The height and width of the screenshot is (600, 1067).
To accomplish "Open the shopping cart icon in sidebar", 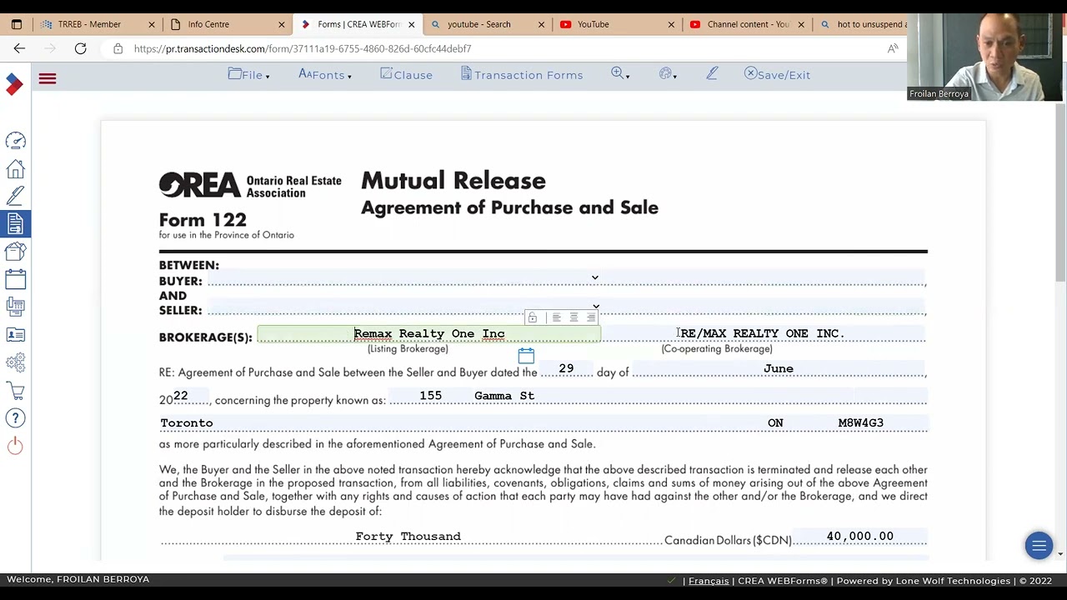I will (x=15, y=390).
